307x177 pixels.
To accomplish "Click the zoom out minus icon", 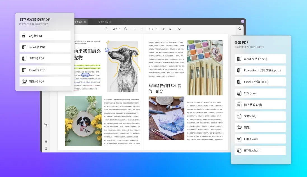I will click(106, 29).
